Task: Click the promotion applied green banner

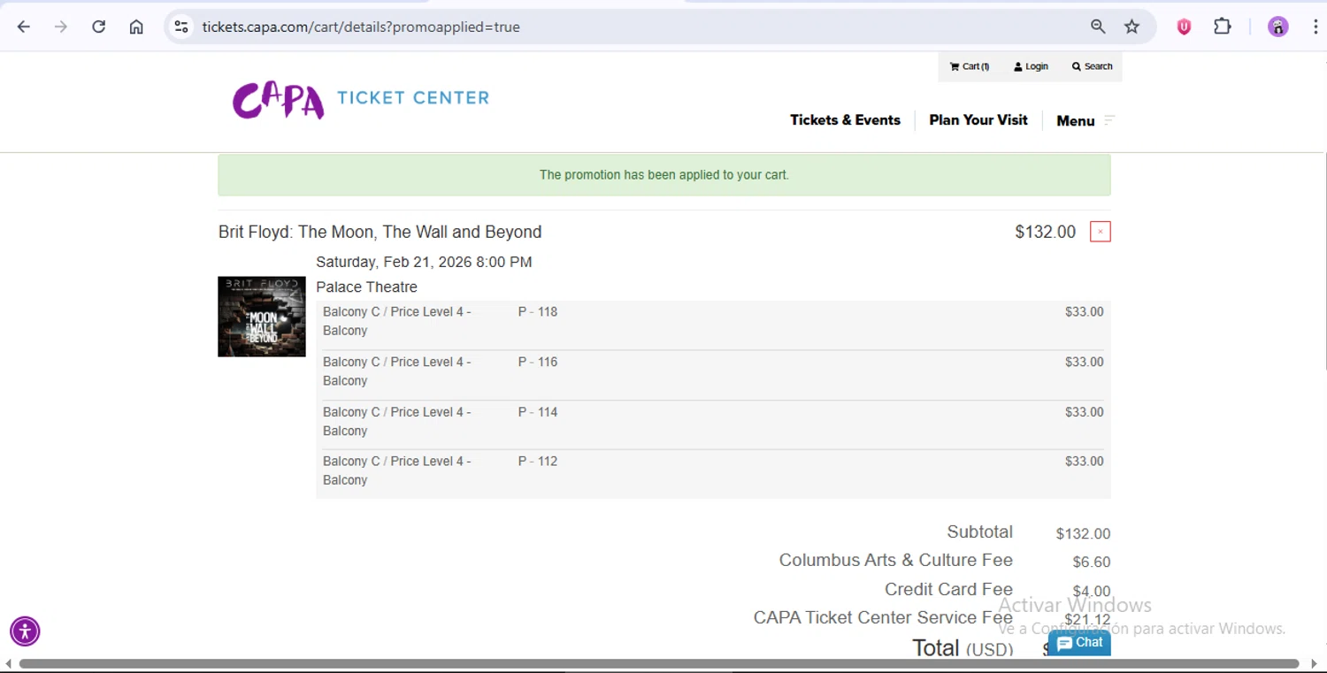Action: point(664,175)
